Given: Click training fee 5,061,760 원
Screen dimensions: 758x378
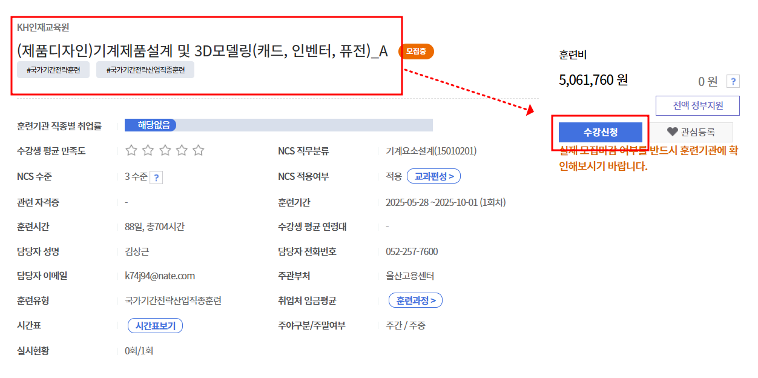Looking at the screenshot, I should pos(593,80).
